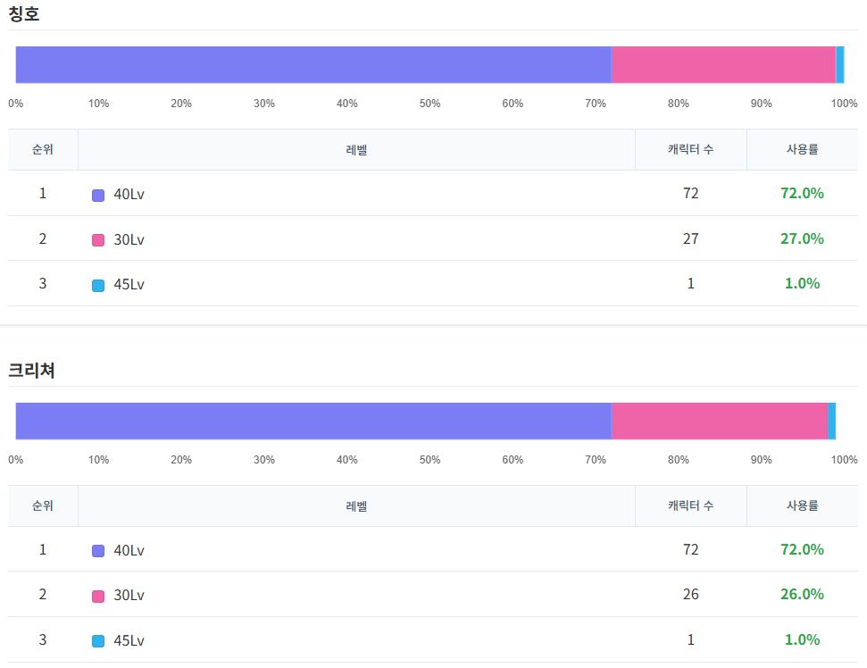Select the pink segment of the 크리쳐 bar
The image size is (867, 668).
pyautogui.click(x=719, y=421)
